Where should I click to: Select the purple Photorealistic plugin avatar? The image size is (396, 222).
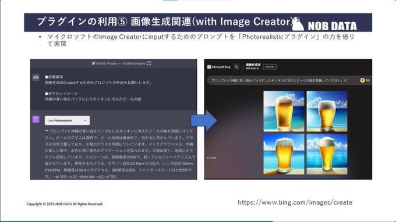(x=36, y=120)
